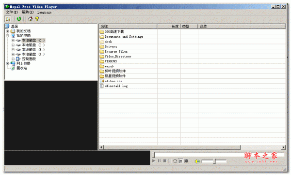Click the yellow question mark help icon

(x=37, y=19)
